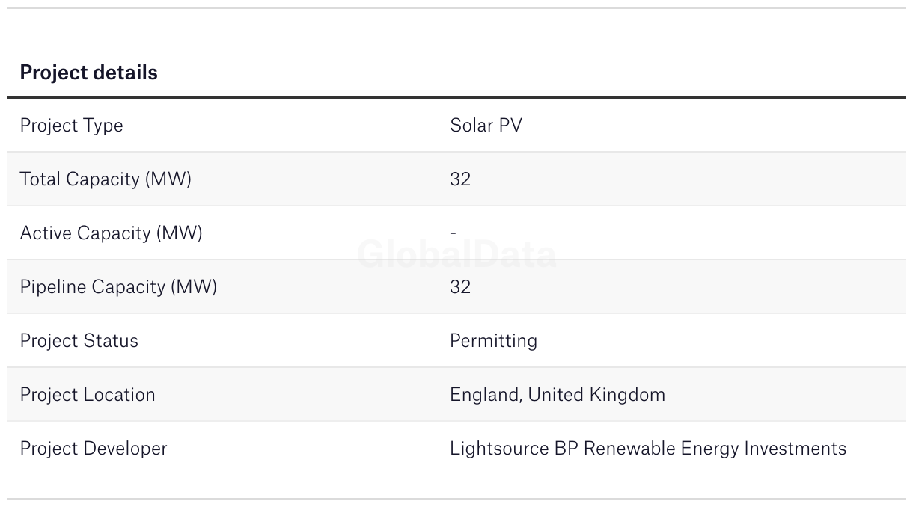This screenshot has height=507, width=913.
Task: Click the 32 value for Pipeline Capacity
Action: click(x=460, y=287)
